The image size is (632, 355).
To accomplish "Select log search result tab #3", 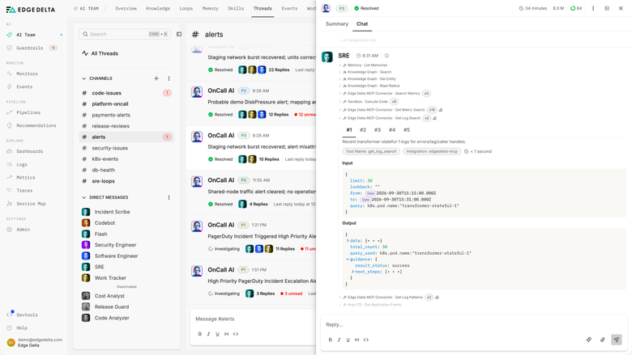I will (x=378, y=130).
